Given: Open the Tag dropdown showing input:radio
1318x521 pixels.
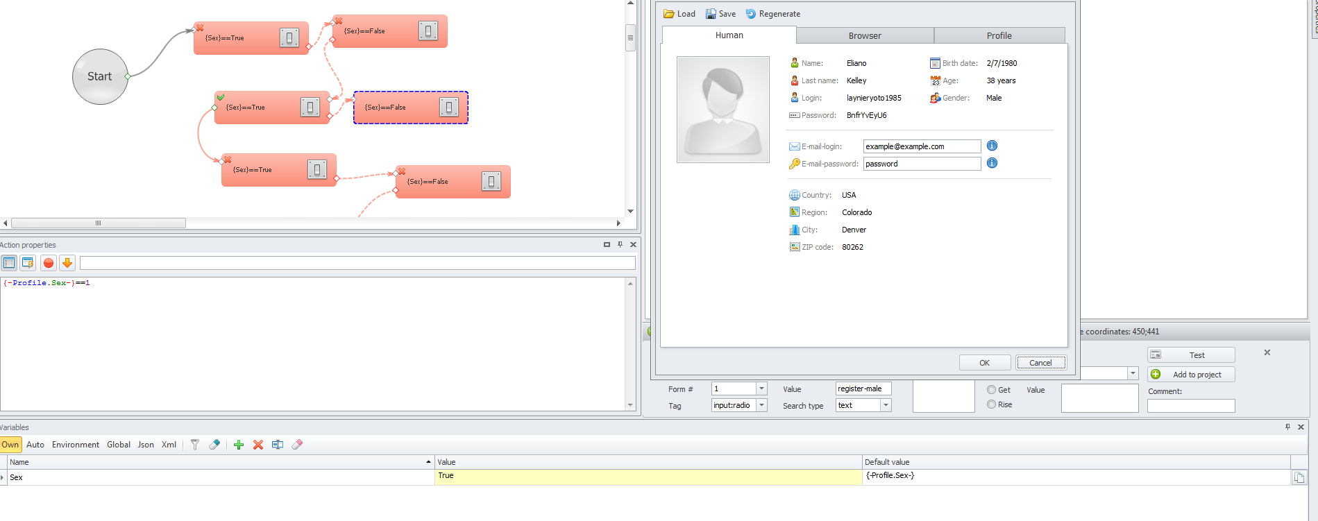Looking at the screenshot, I should coord(761,405).
